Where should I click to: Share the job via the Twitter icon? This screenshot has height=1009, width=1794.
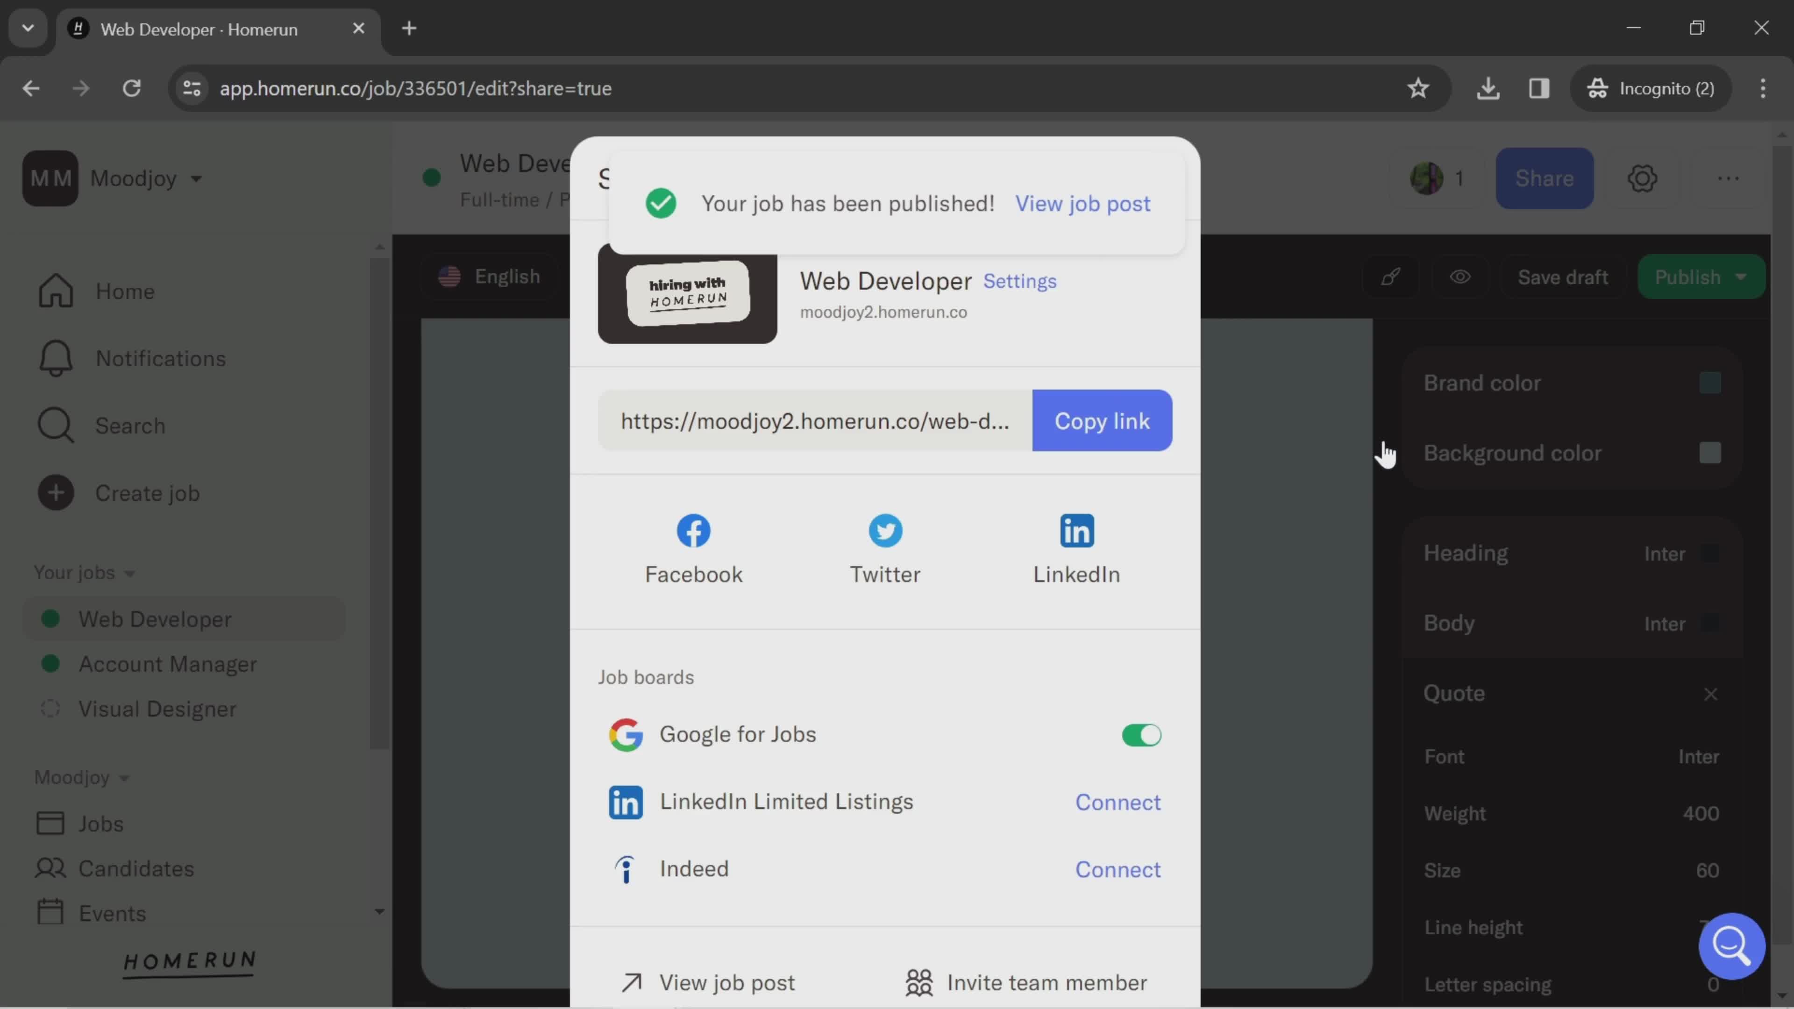885,531
